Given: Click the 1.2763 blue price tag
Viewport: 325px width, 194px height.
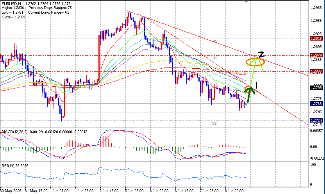Looking at the screenshot, I should click(316, 103).
